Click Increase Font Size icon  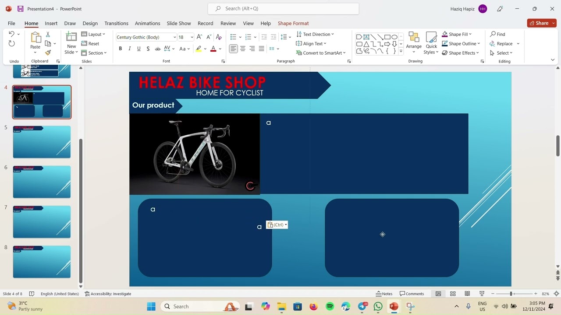point(199,37)
